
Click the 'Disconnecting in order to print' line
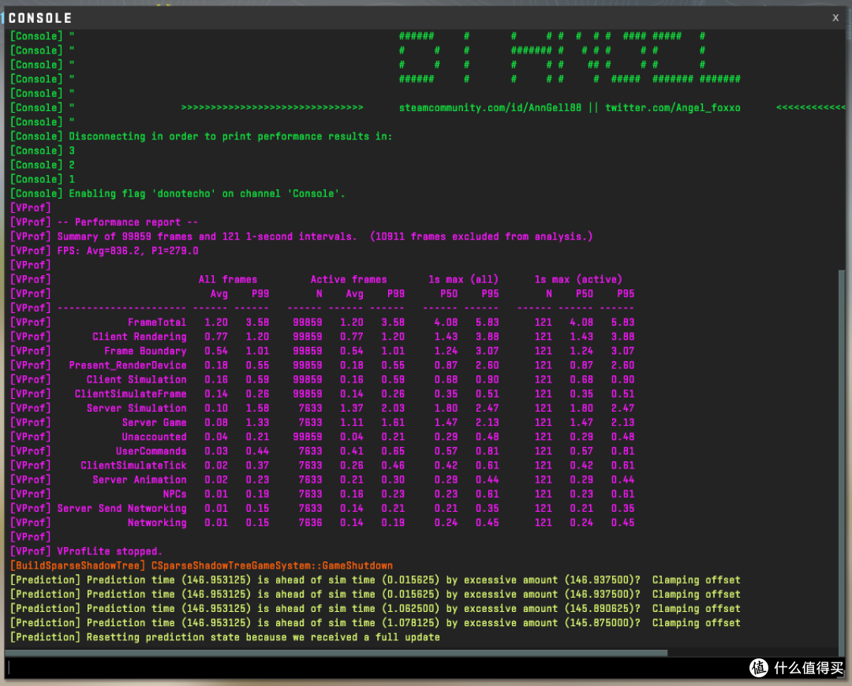201,136
